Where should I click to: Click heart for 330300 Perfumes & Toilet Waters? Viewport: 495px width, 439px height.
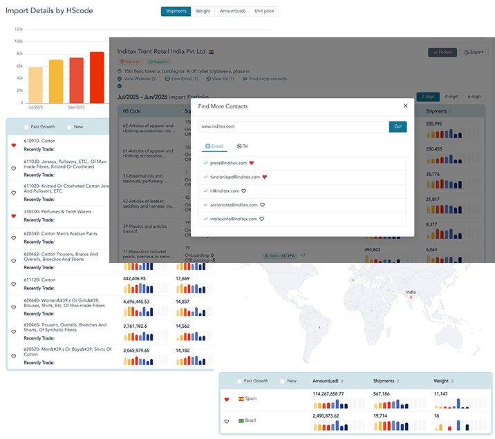click(14, 216)
